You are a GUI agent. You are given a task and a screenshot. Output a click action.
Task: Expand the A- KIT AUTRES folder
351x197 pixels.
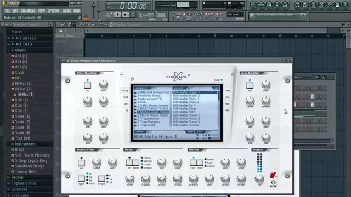point(23,38)
